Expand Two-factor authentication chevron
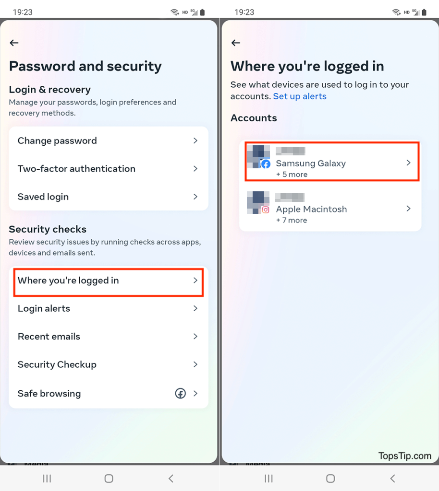This screenshot has height=491, width=439. tap(195, 169)
